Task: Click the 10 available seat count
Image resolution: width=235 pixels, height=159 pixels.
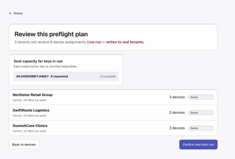Action: pyautogui.click(x=108, y=77)
